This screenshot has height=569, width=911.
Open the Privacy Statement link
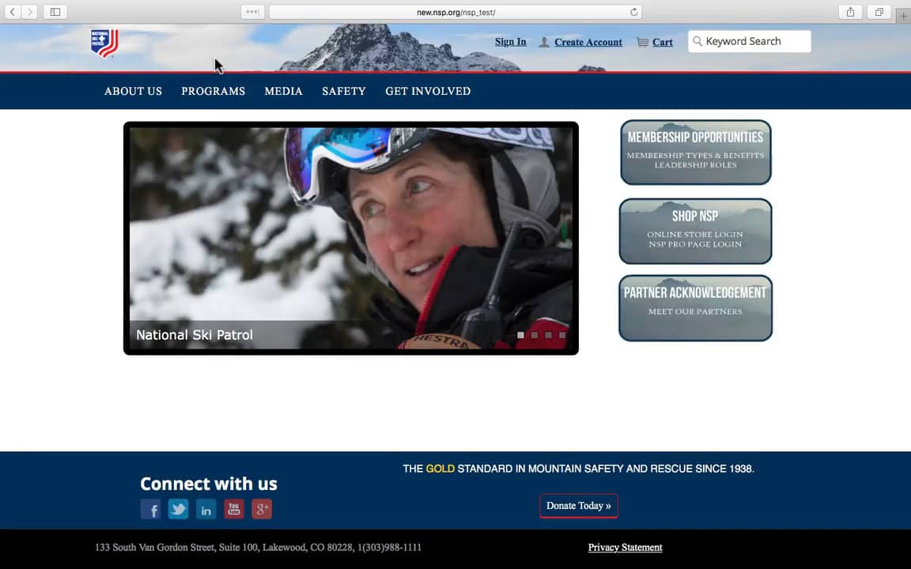coord(626,548)
